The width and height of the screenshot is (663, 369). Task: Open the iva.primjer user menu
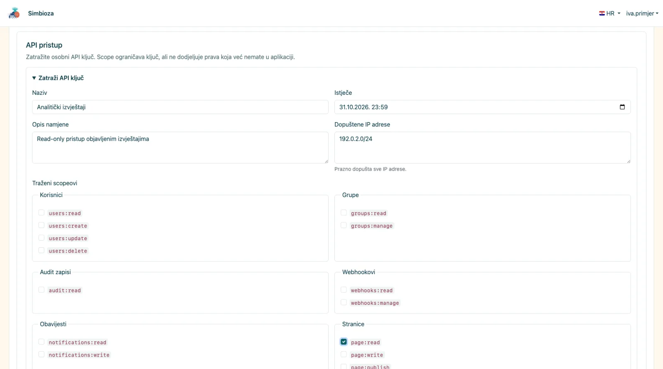tap(642, 13)
